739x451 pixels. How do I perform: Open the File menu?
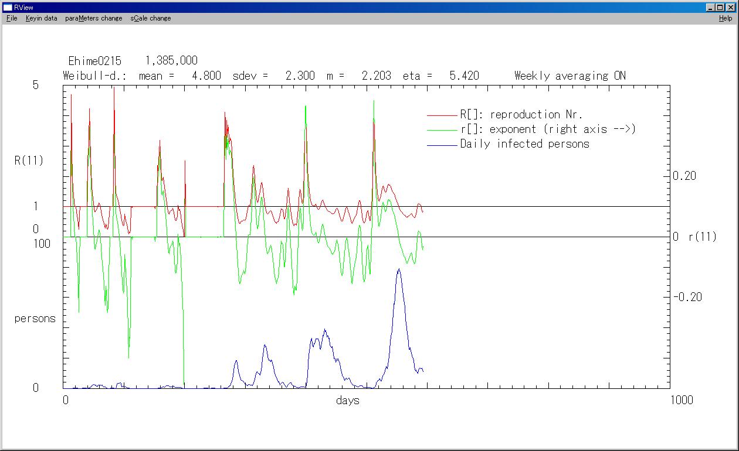[x=12, y=18]
